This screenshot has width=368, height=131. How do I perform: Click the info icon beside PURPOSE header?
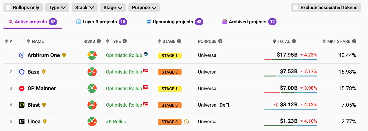(x=220, y=41)
